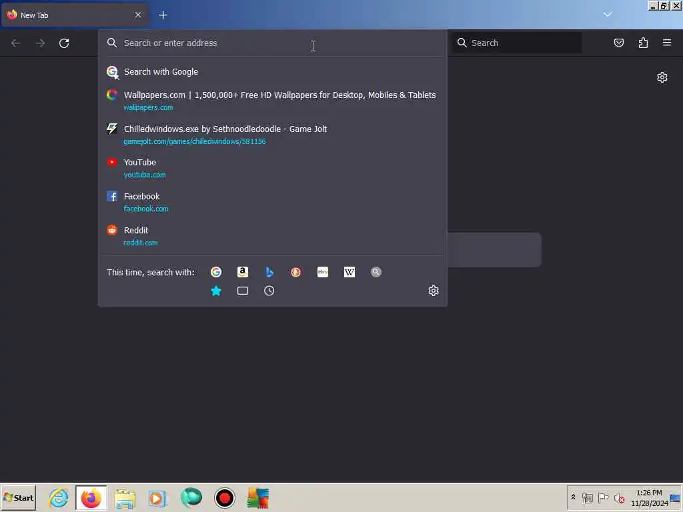Search bookmarks using the blue star icon
The image size is (683, 512).
[216, 291]
